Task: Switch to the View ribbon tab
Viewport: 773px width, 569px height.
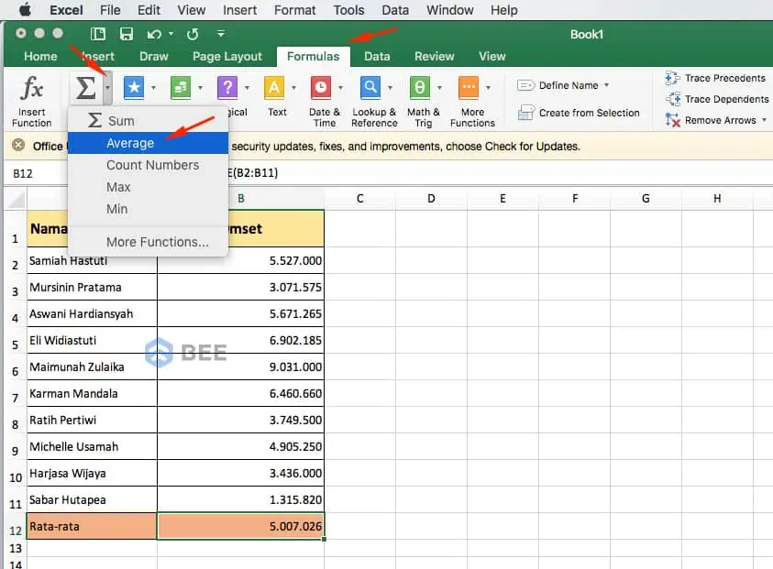Action: coord(492,56)
